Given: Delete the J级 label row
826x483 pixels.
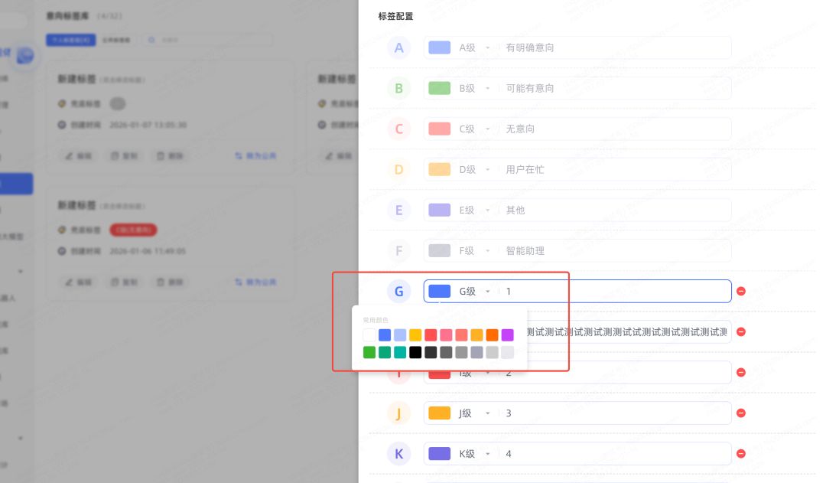Looking at the screenshot, I should click(x=740, y=413).
